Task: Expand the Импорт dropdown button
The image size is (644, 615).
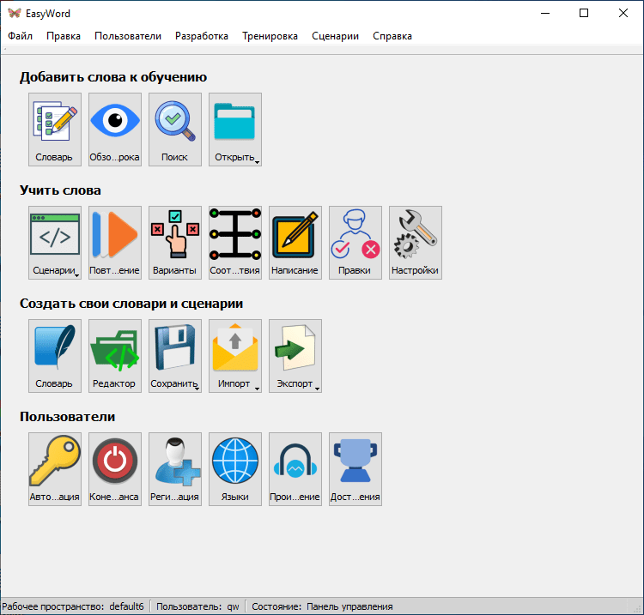Action: click(257, 388)
